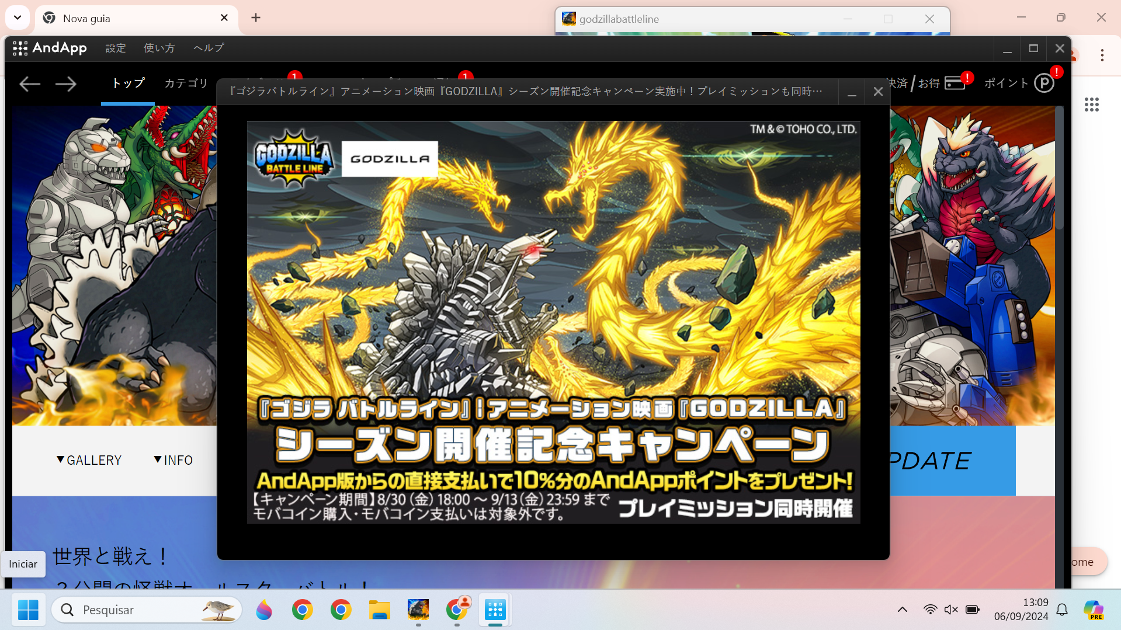Open File Explorer from the taskbar

click(x=379, y=610)
